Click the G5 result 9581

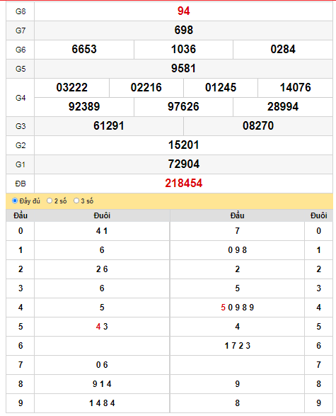tap(183, 69)
